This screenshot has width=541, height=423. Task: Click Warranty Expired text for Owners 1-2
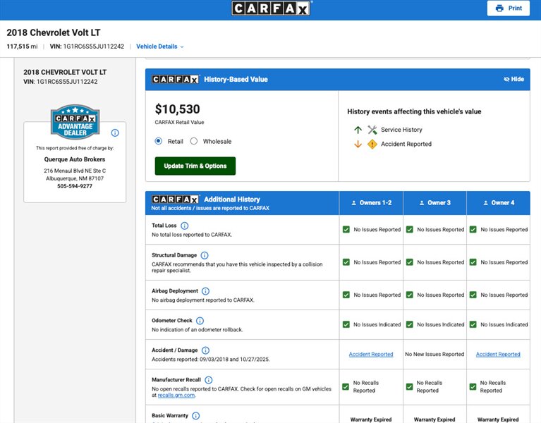371,419
